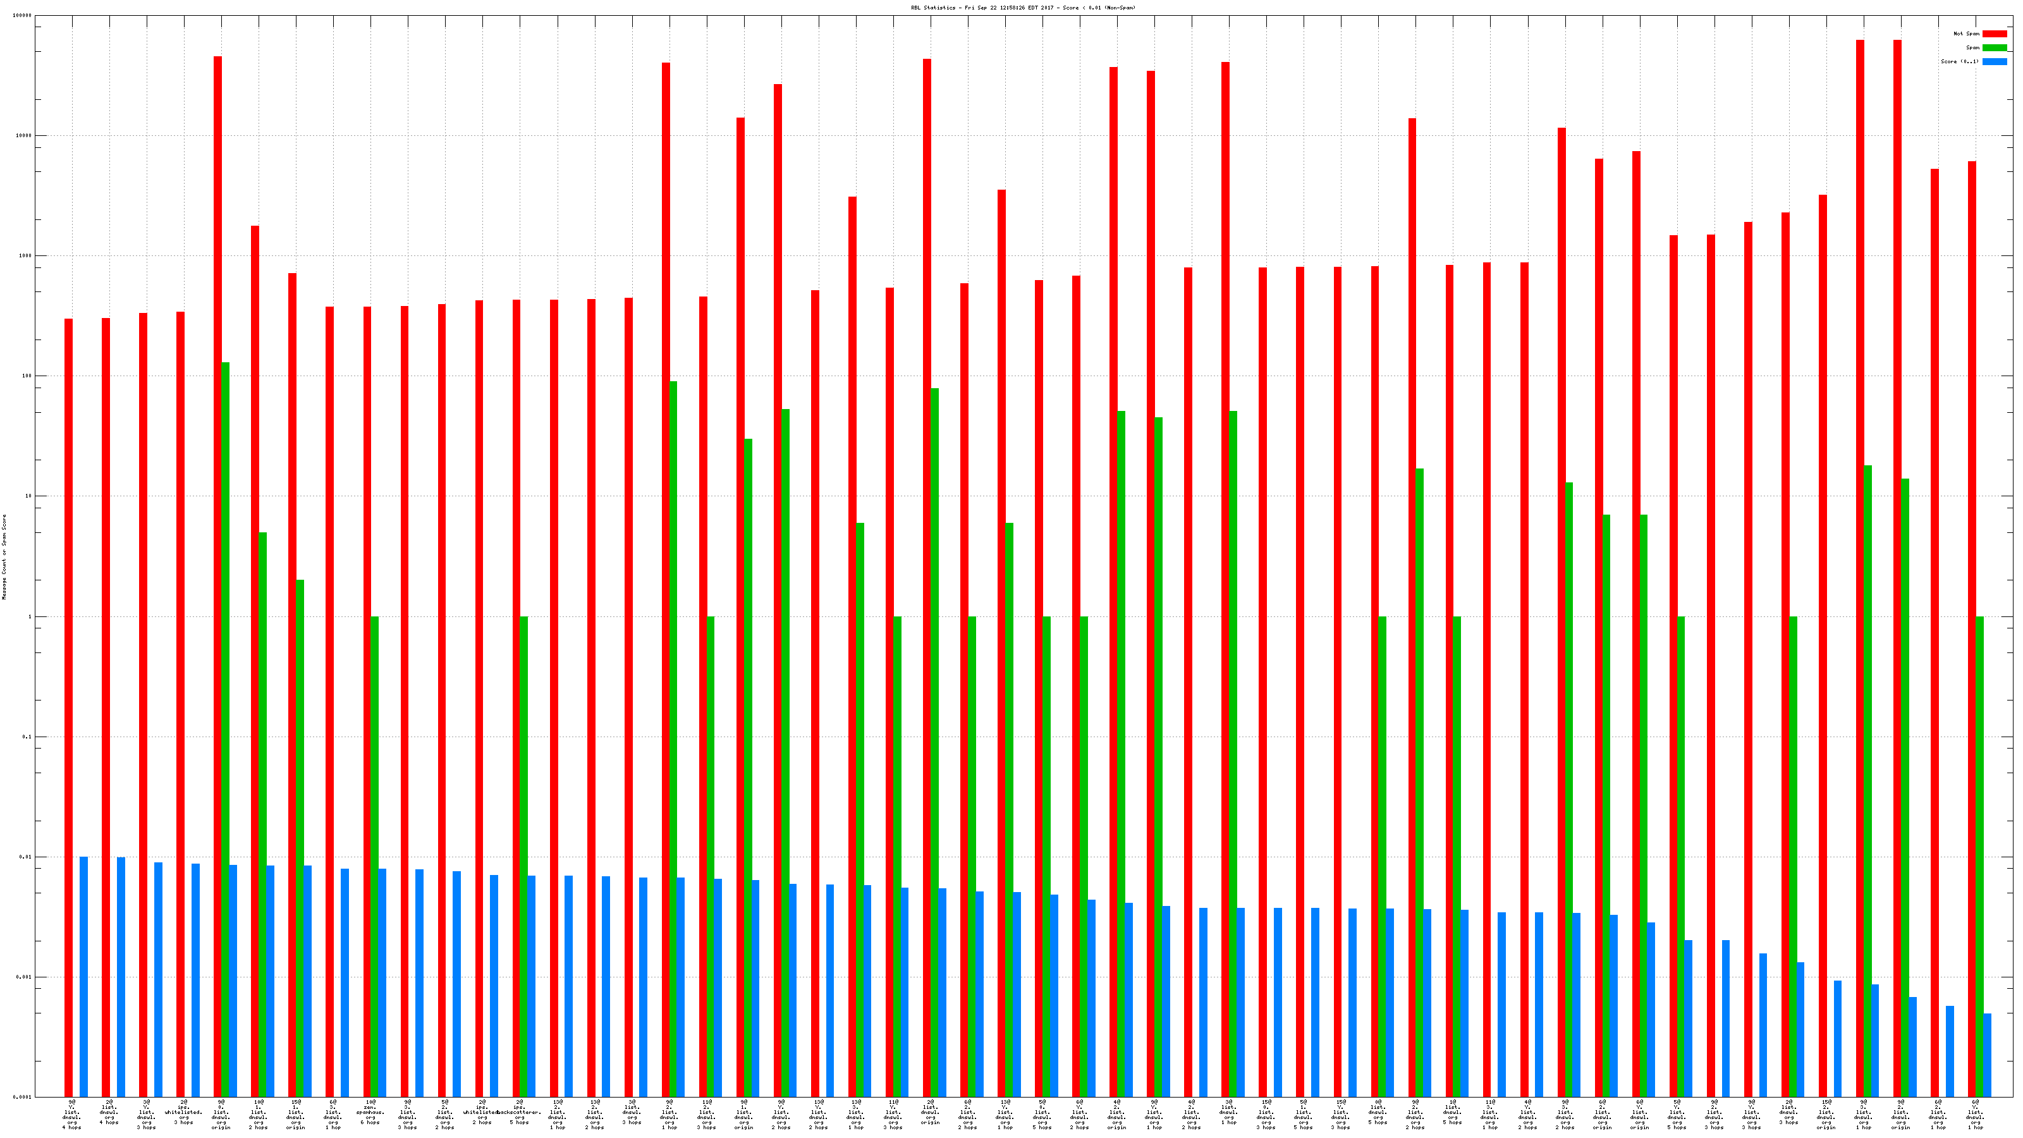2023x1138 pixels.
Task: Click the zen.spamhaus.org 6 hops x-axis label
Action: pyautogui.click(x=370, y=1112)
